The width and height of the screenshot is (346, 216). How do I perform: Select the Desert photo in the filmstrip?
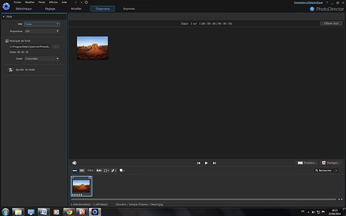tap(81, 186)
